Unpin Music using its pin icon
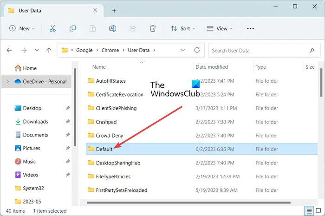The width and height of the screenshot is (325, 216). tap(68, 161)
